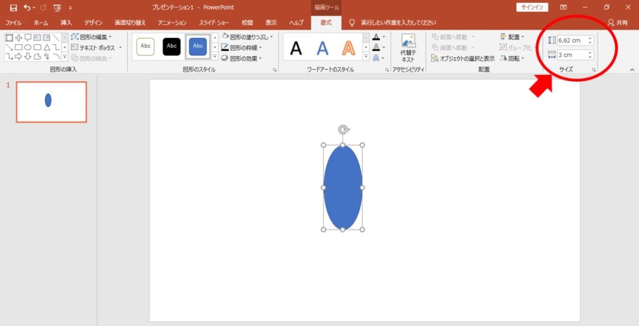This screenshot has width=639, height=326.
Task: Switch to the 挿入 ribbon tab
Action: (x=66, y=22)
